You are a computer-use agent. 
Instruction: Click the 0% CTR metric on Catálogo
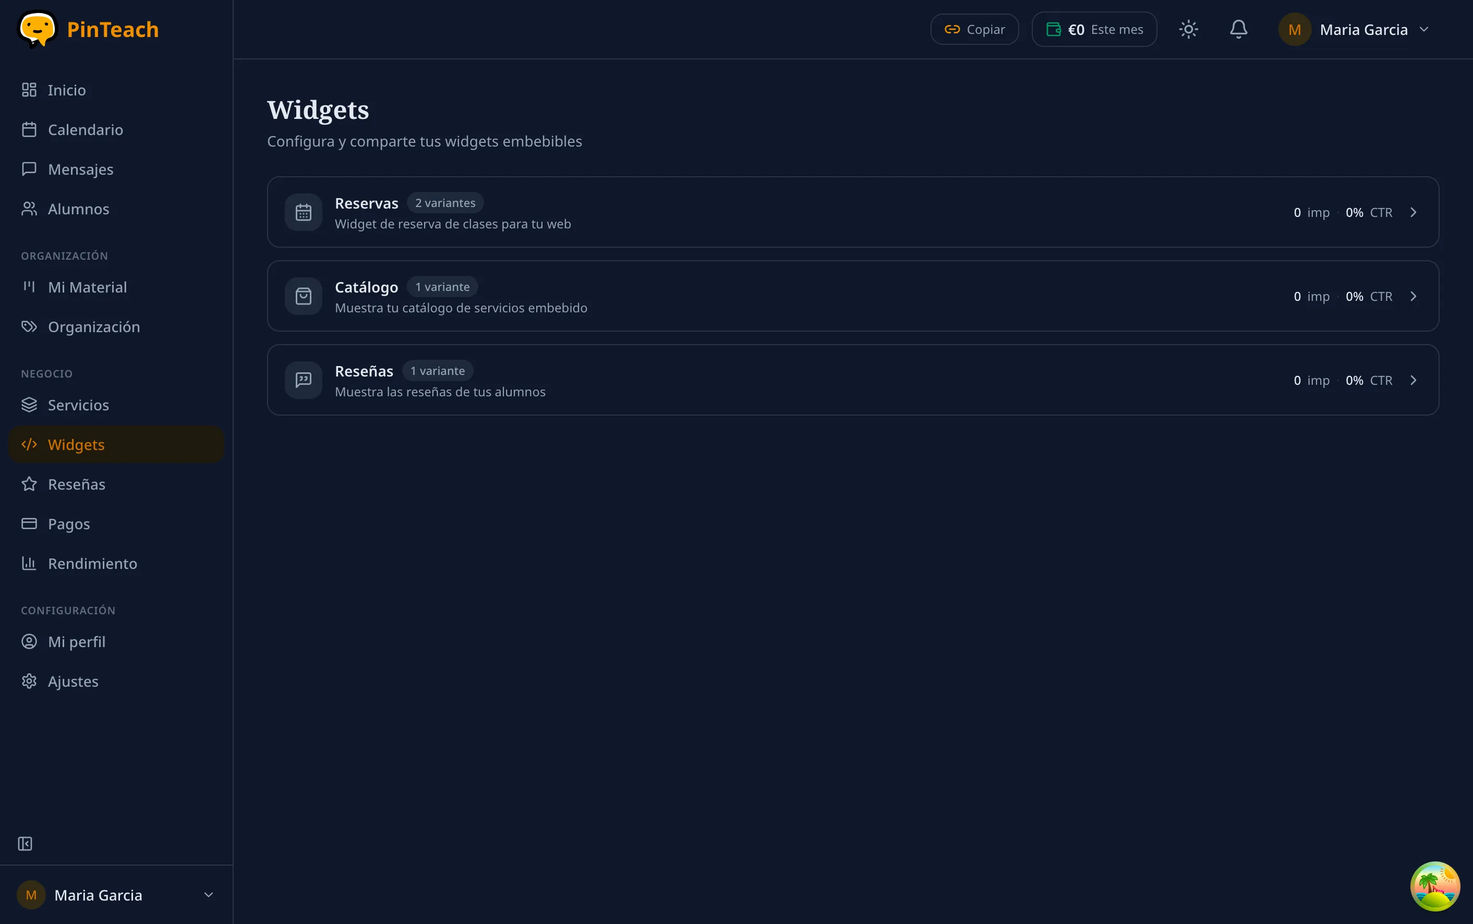coord(1369,296)
